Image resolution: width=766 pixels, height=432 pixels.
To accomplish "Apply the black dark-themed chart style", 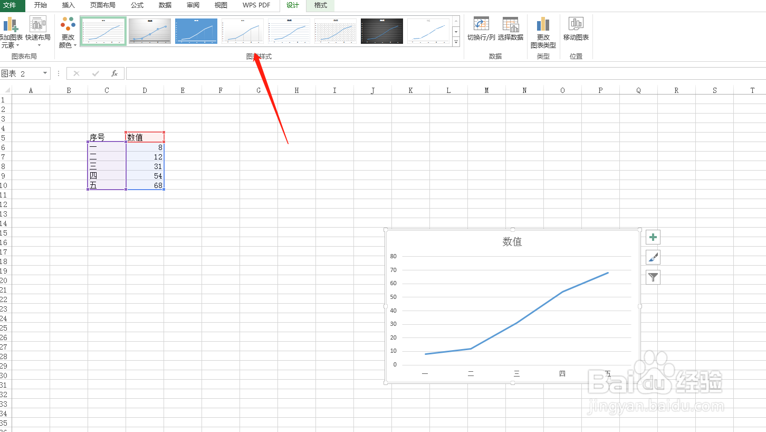I will click(x=382, y=31).
